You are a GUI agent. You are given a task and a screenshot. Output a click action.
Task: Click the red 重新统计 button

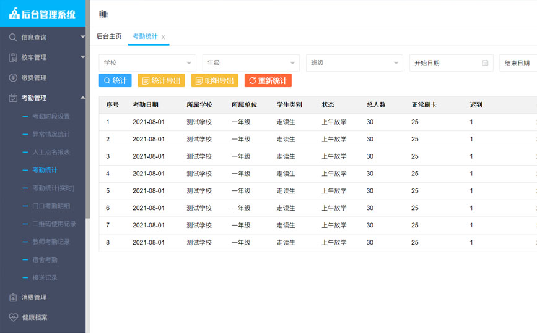click(268, 80)
